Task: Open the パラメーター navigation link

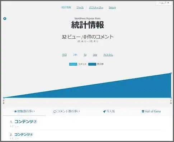Action: pyautogui.click(x=96, y=8)
